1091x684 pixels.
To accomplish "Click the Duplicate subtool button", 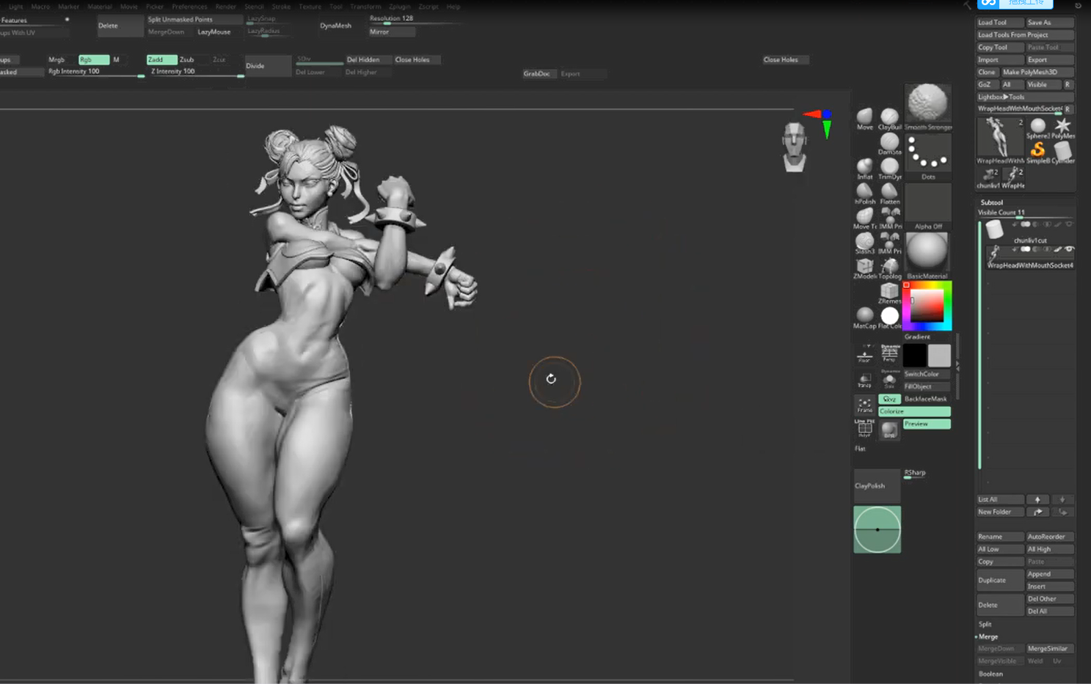I will click(1000, 580).
